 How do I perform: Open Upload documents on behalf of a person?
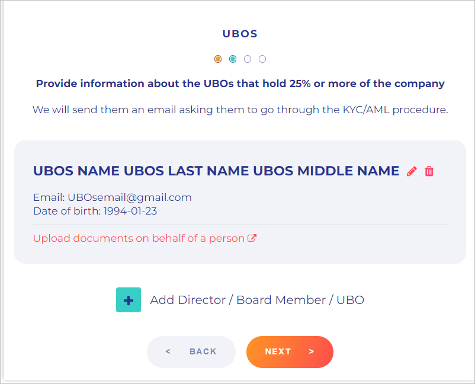point(139,238)
